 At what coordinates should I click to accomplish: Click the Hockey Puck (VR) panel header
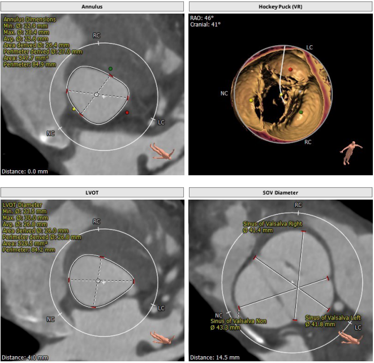tap(280, 6)
